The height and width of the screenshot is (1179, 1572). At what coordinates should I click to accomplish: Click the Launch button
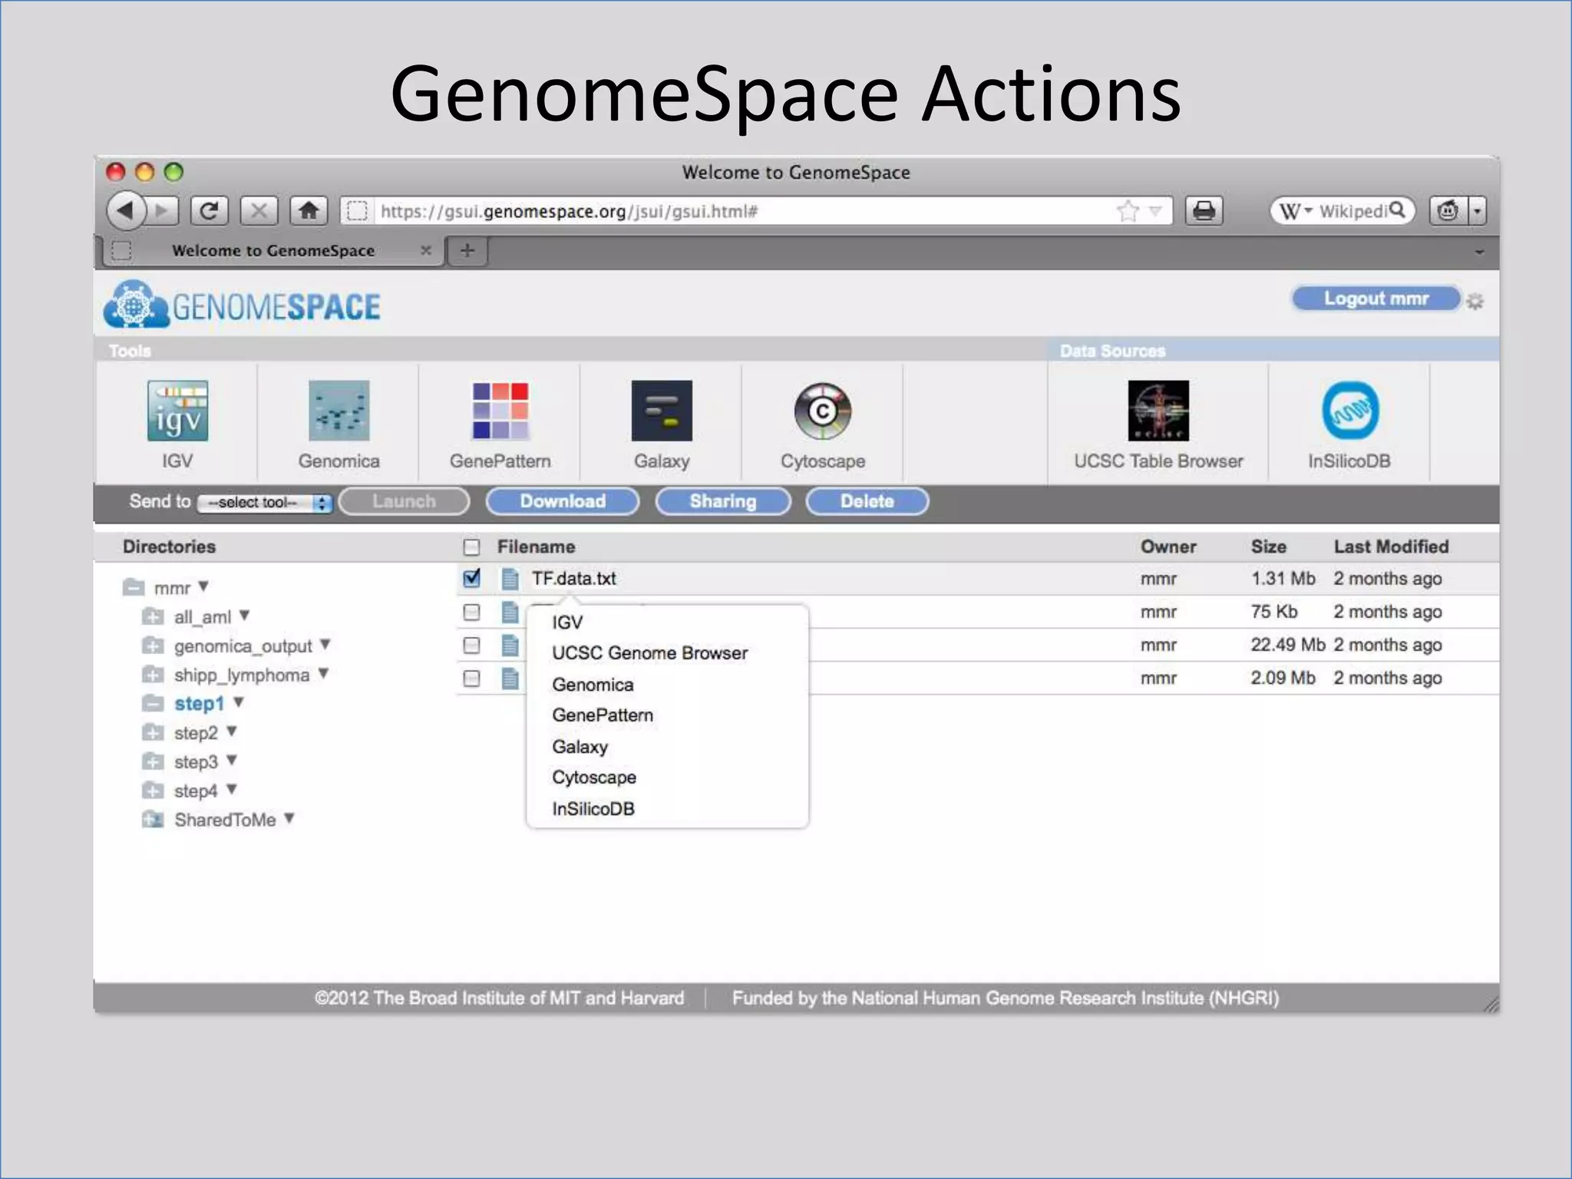pos(404,501)
